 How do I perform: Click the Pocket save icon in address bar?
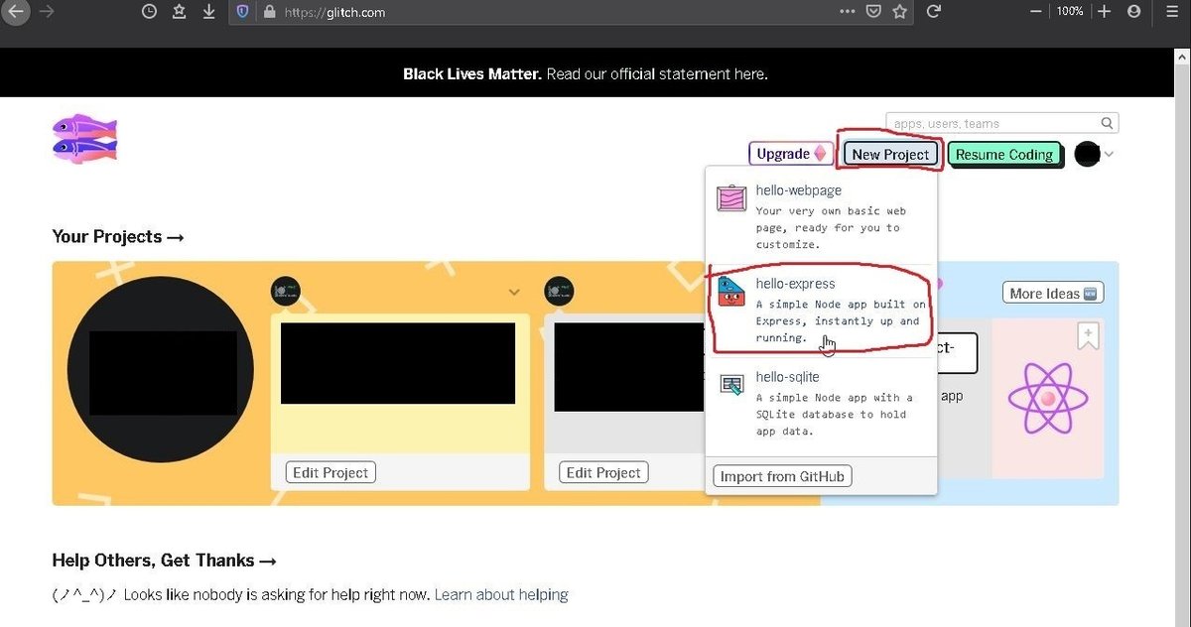pos(873,12)
